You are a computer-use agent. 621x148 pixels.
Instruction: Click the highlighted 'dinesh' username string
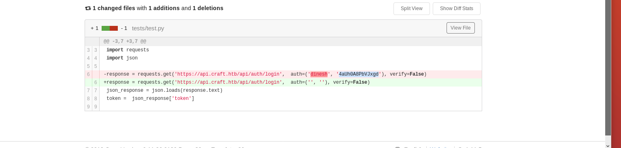[x=319, y=74]
